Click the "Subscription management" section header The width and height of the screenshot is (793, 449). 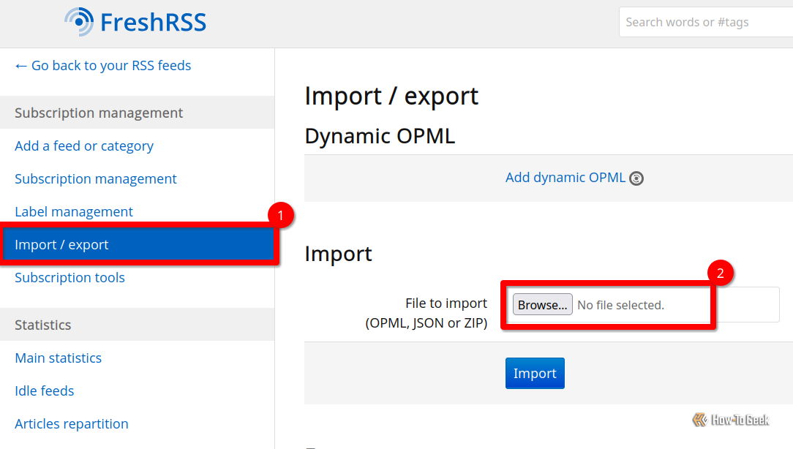[98, 113]
